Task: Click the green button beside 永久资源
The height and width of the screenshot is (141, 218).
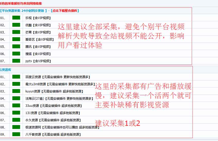Action: tap(16, 120)
